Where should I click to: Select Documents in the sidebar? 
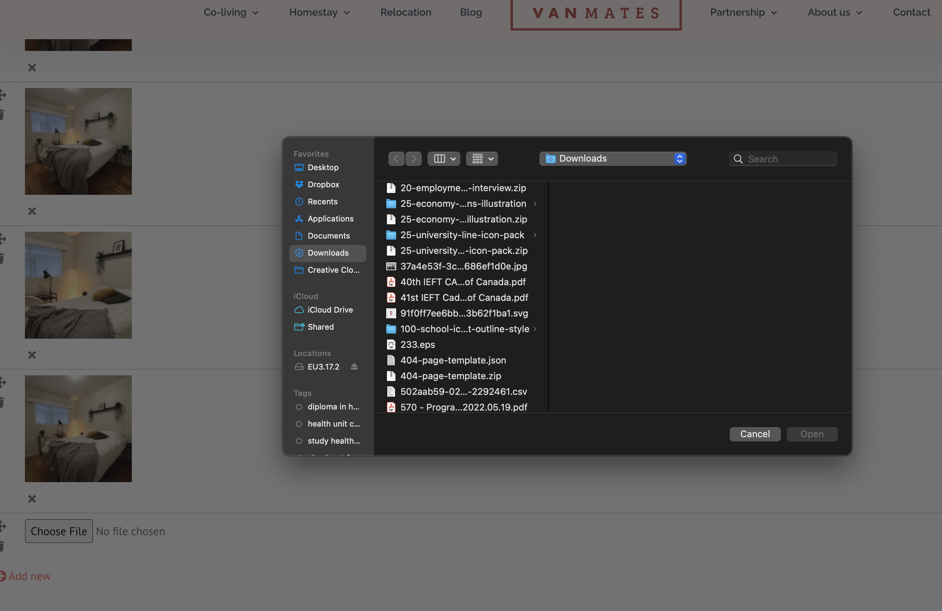[327, 236]
